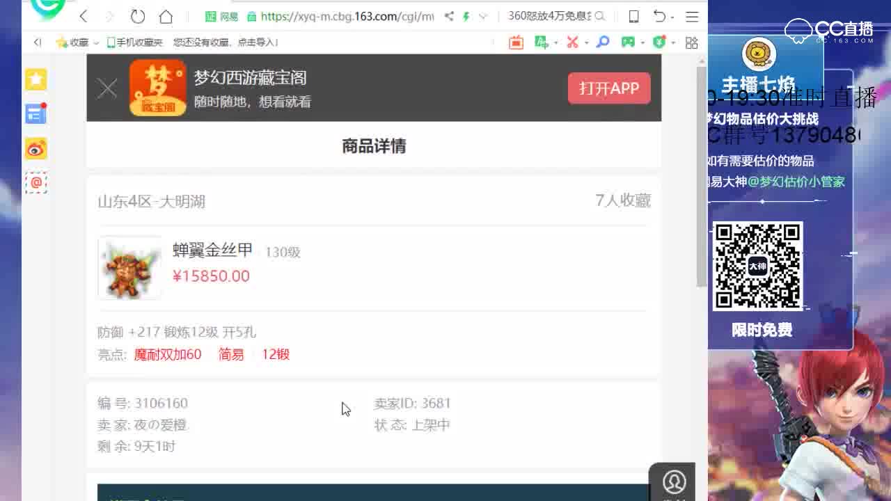
Task: Open the 手机收藏夹 bookmark folder
Action: click(x=134, y=42)
